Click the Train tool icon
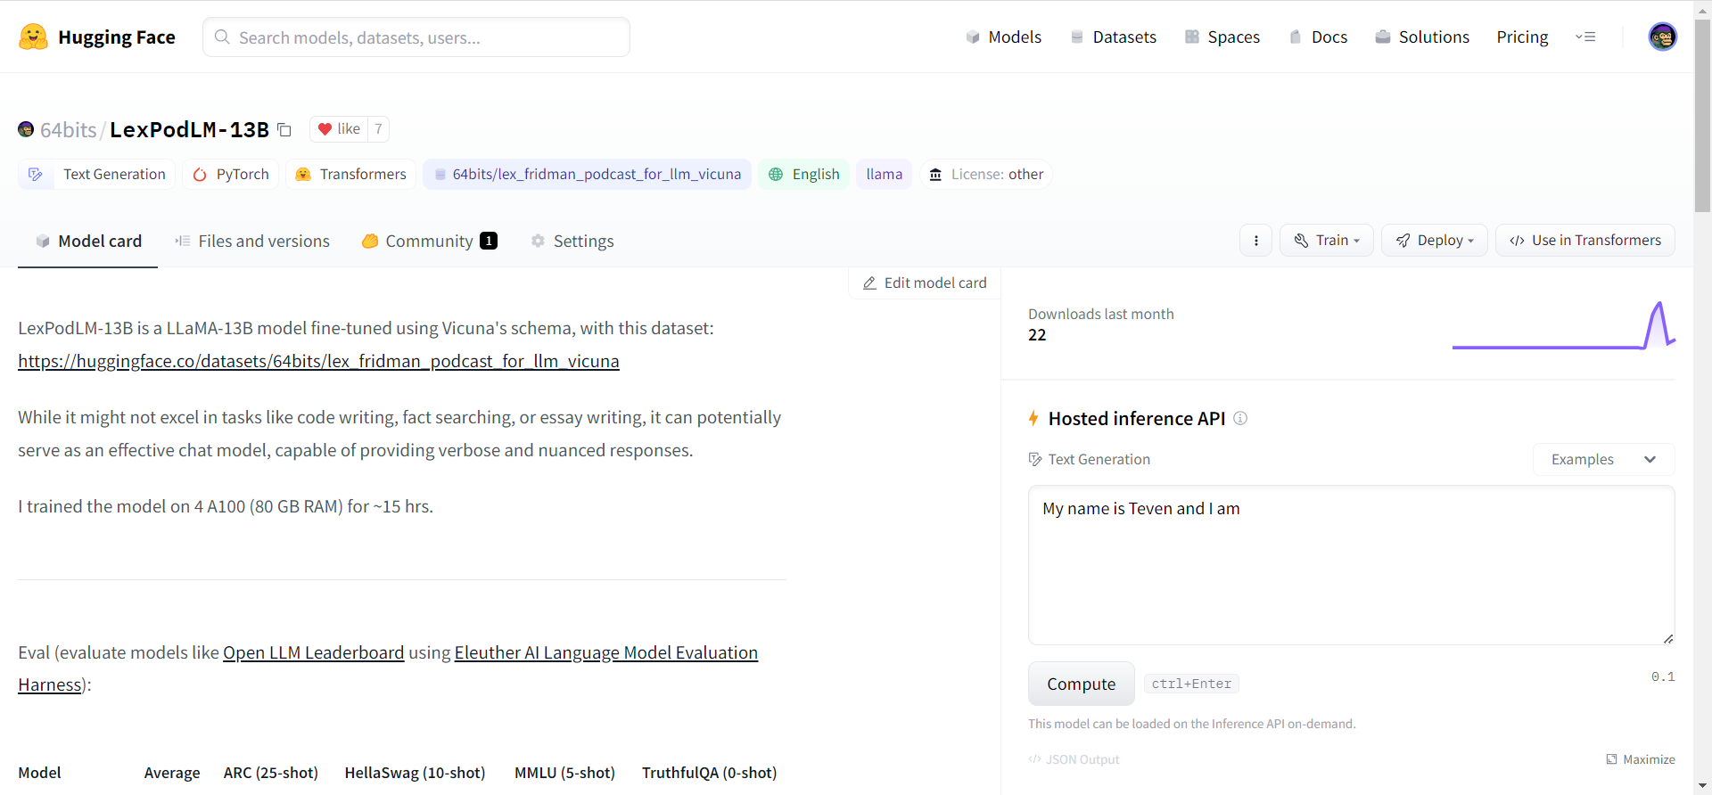The width and height of the screenshot is (1712, 795). tap(1301, 241)
